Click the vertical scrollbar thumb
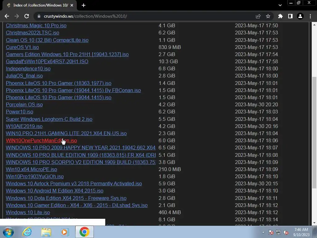 click(x=314, y=133)
